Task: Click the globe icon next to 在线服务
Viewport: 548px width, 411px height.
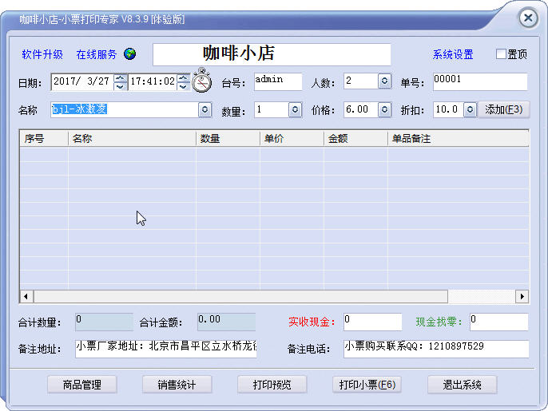Action: click(129, 54)
